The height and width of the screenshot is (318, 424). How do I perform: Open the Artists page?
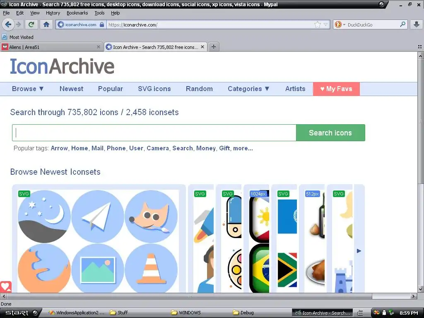295,89
